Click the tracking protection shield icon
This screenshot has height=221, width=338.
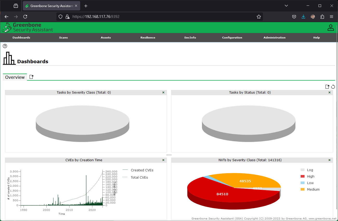pyautogui.click(x=60, y=17)
